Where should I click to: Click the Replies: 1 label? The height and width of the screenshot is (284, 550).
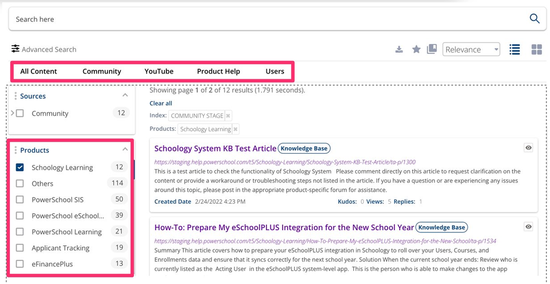[x=408, y=202]
